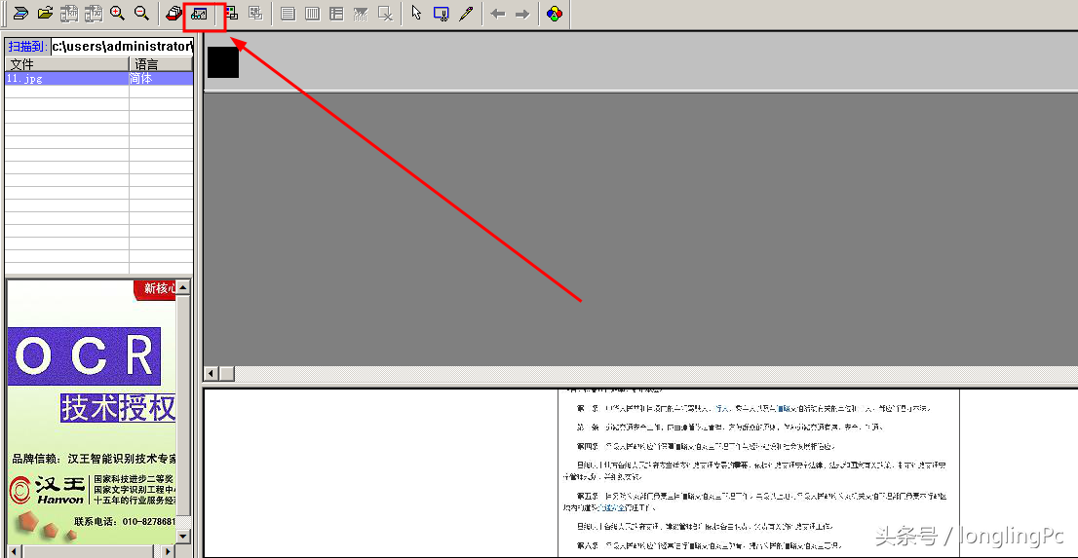Viewport: 1078px width, 558px height.
Task: Select the 11.jpg file row
Action: 99,78
